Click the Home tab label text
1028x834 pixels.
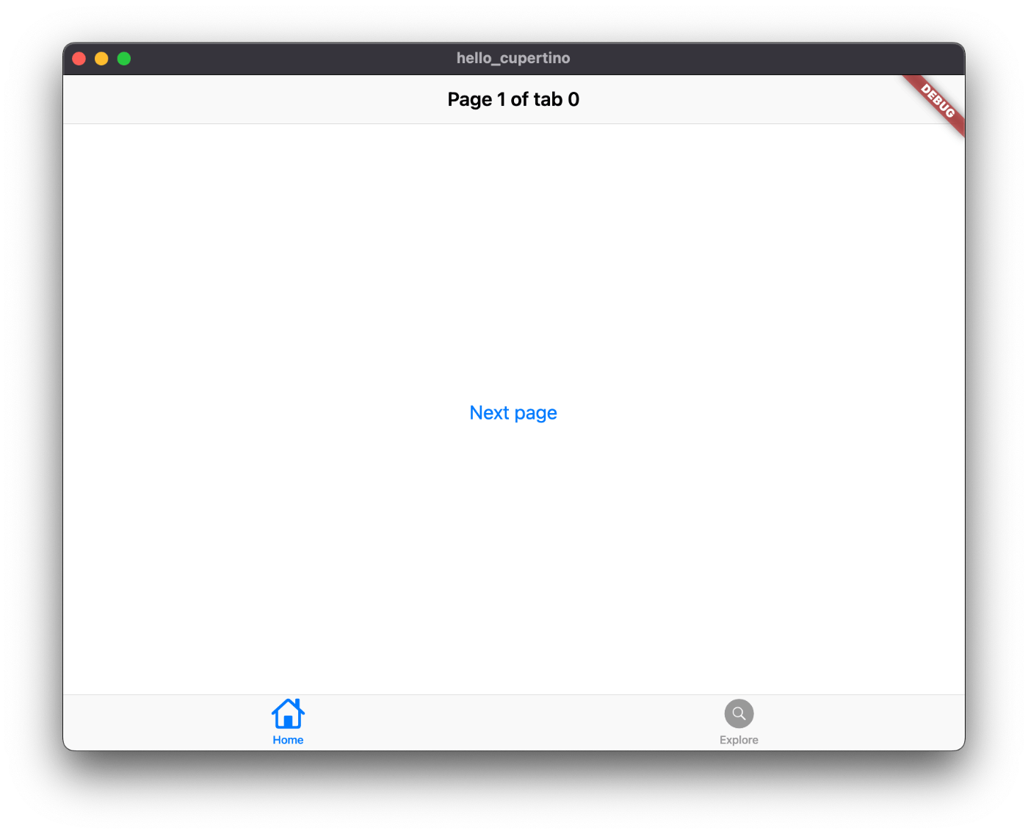pos(288,740)
